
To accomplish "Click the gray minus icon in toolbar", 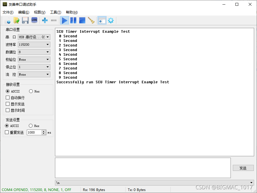I will pos(54,20).
